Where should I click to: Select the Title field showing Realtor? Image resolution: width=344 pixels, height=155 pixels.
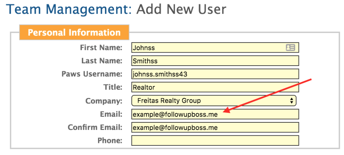[215, 87]
